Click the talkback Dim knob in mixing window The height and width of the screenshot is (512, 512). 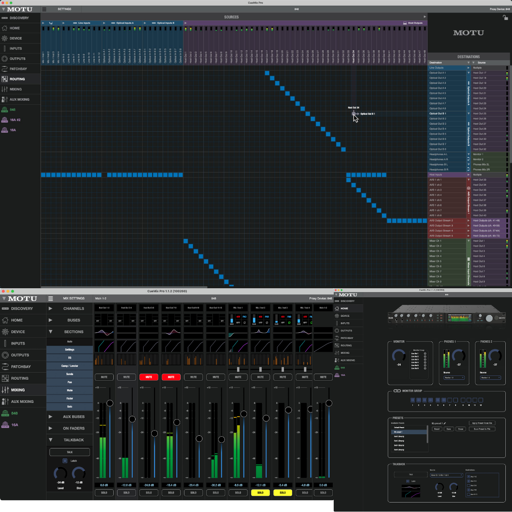tap(79, 474)
